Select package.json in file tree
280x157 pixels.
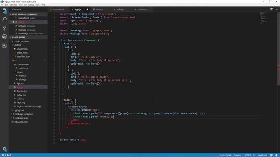[28, 118]
